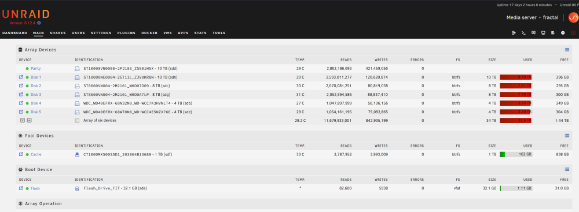Toggle Boot Device view icon
Screen dimensions: 579x212
tap(567, 170)
